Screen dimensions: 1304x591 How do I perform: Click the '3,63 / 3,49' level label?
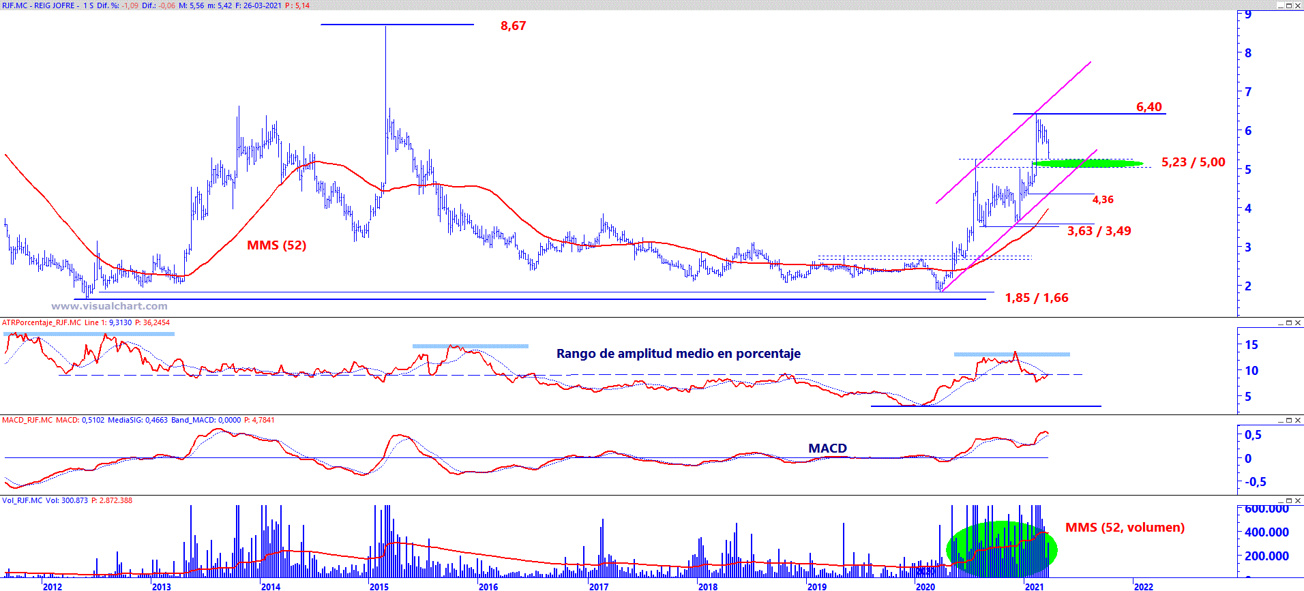click(x=1099, y=231)
